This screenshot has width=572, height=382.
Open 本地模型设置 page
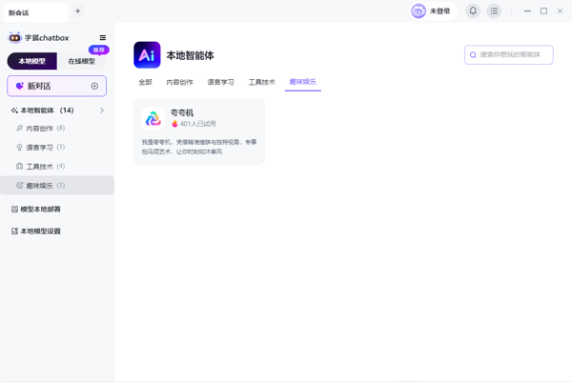pyautogui.click(x=40, y=231)
